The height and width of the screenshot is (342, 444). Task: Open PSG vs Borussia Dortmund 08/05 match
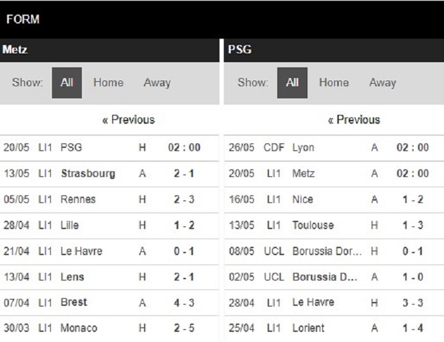pos(334,251)
